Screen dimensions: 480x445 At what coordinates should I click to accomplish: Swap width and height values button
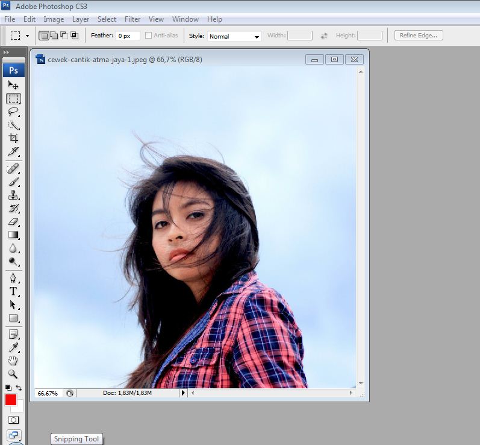tap(324, 36)
